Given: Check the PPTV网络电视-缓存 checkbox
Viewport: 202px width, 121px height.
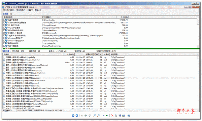Looking at the screenshot, I should pos(4,30).
